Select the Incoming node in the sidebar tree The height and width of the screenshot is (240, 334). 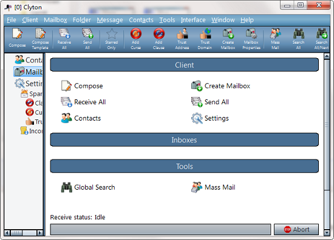(32, 131)
